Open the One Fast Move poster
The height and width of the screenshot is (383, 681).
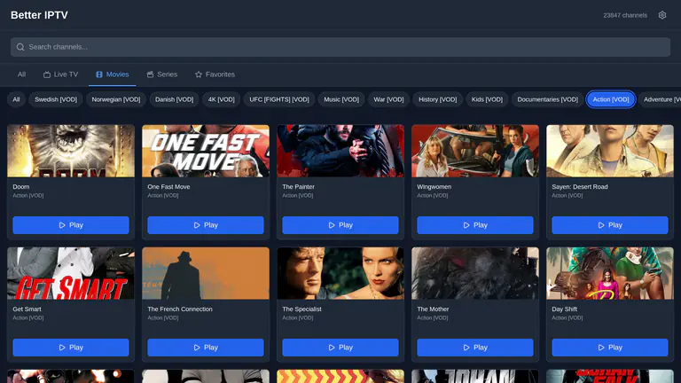[x=206, y=151]
